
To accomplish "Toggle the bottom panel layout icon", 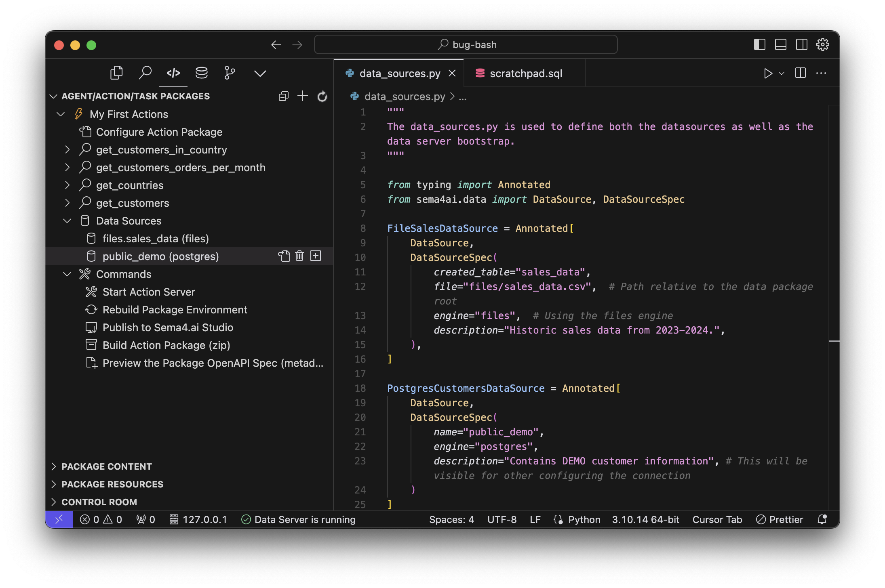I will (x=781, y=44).
